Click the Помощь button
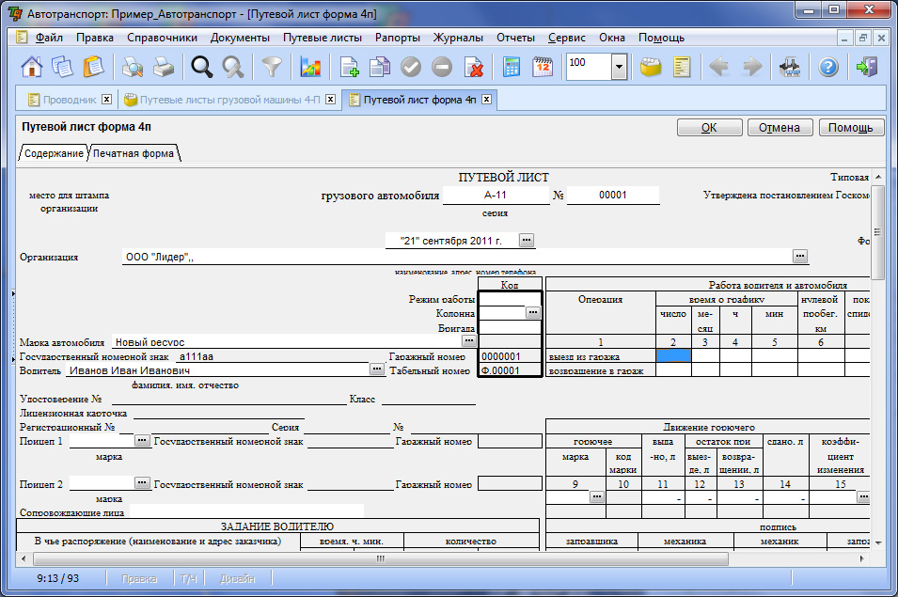The image size is (898, 597). 851,127
